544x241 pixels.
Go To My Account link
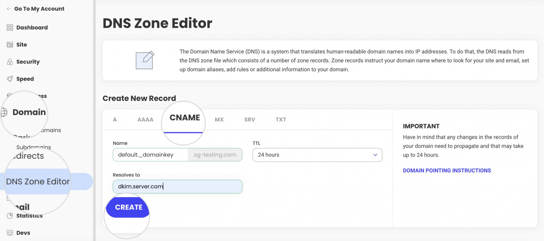pos(39,9)
